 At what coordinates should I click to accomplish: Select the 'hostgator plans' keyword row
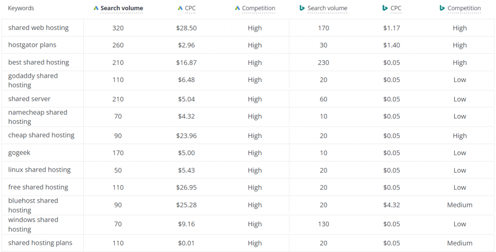[32, 45]
